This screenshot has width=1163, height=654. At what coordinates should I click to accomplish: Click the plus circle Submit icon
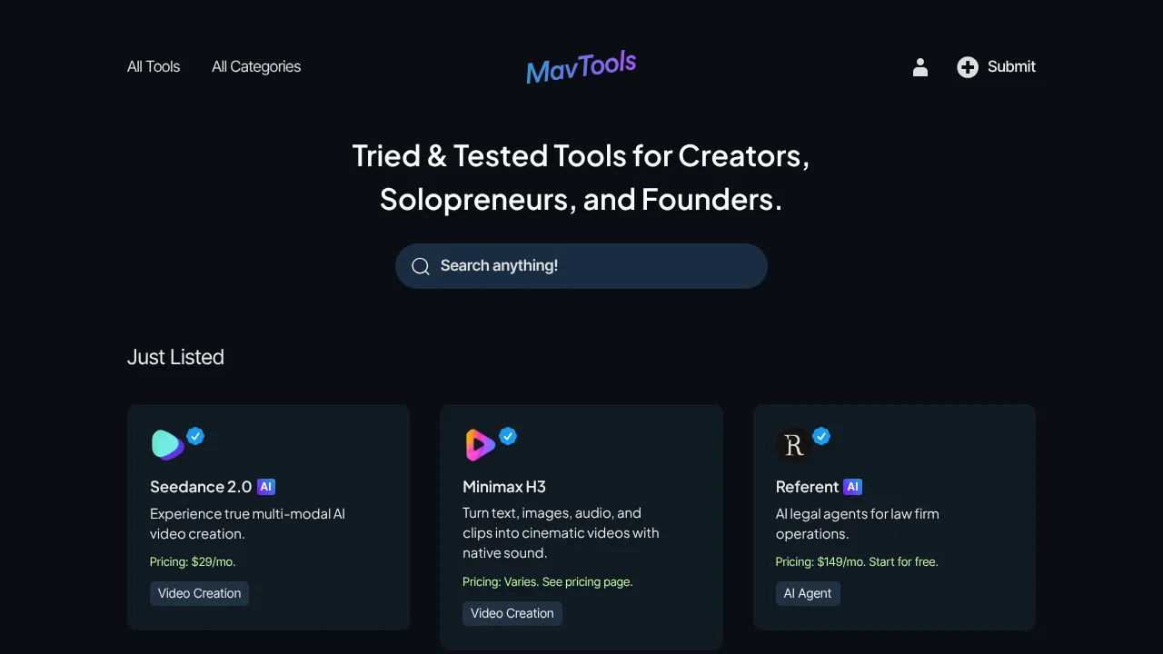tap(968, 67)
